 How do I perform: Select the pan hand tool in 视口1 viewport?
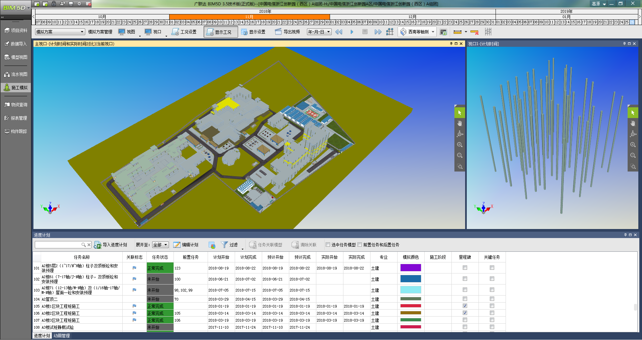tap(633, 123)
